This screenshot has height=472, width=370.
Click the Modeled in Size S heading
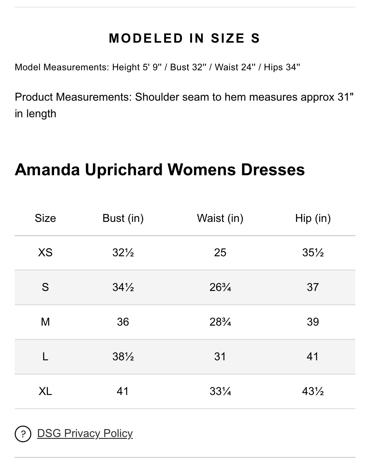[185, 38]
